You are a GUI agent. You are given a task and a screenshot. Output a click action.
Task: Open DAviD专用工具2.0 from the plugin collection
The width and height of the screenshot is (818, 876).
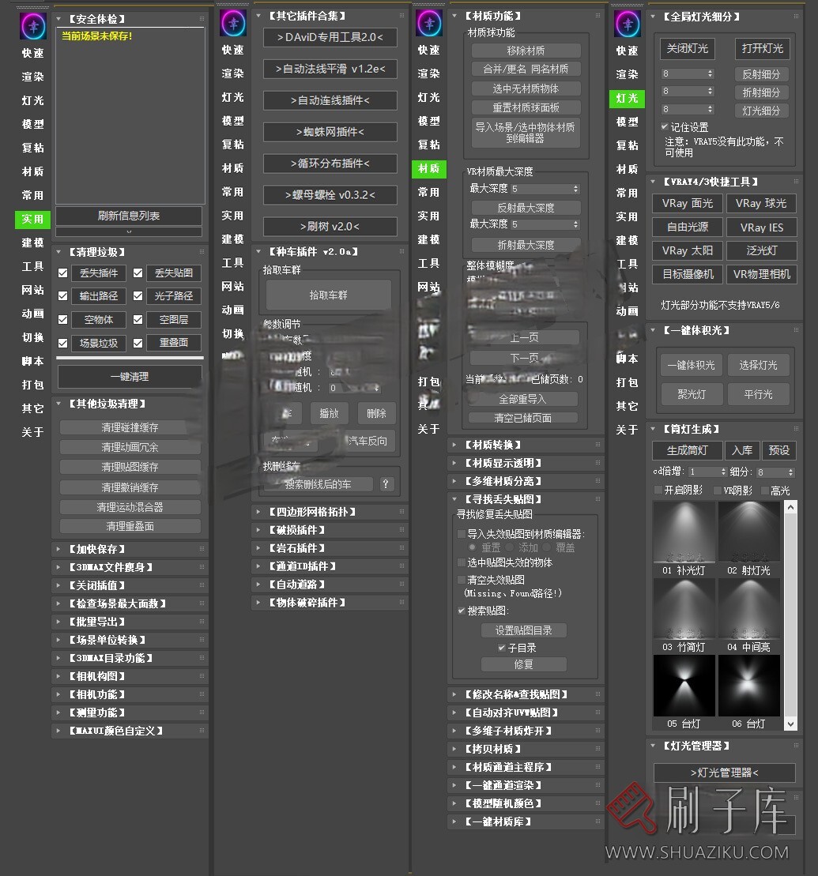point(329,38)
